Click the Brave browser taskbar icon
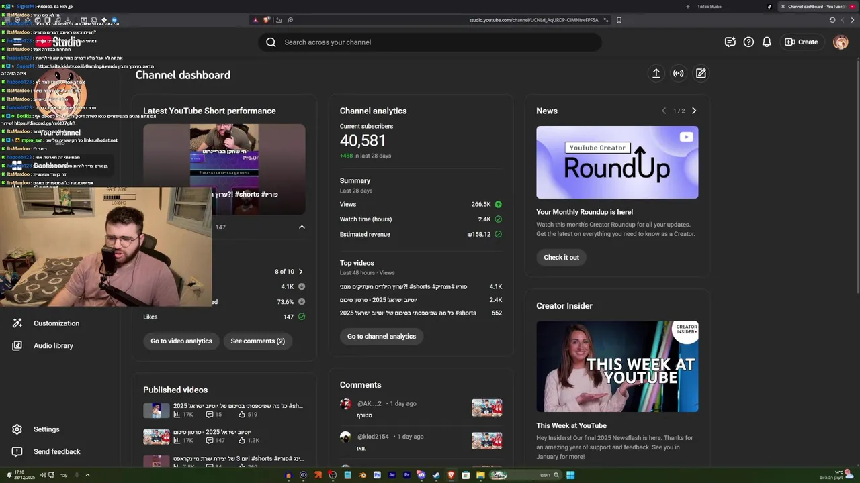Viewport: 860px width, 483px height. 451,475
